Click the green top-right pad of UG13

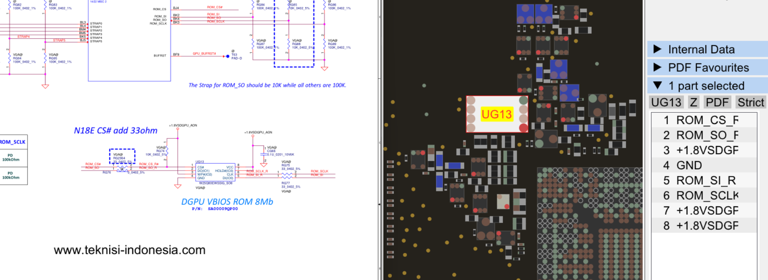click(x=523, y=100)
